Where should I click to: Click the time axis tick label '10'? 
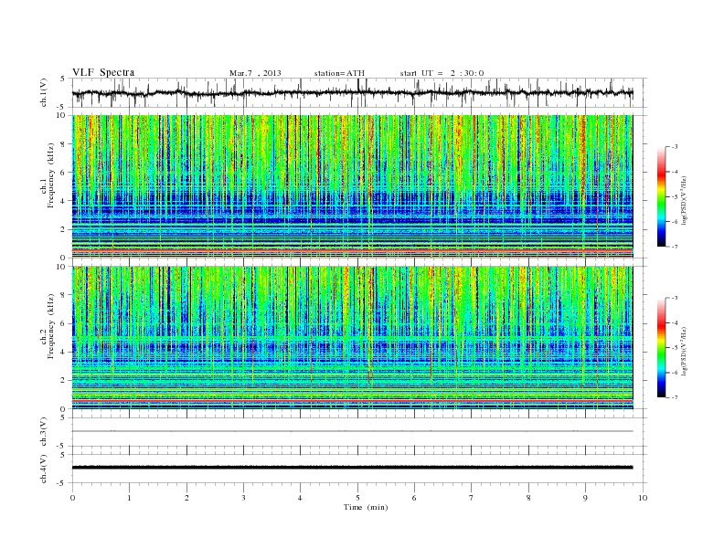click(643, 498)
